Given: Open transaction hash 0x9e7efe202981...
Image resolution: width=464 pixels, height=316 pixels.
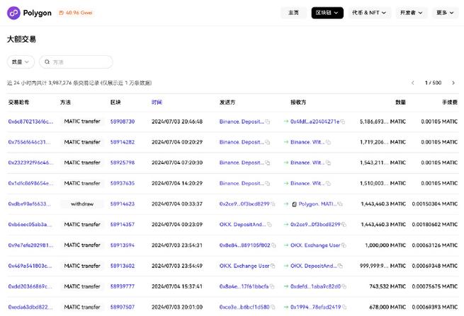Looking at the screenshot, I should tap(31, 245).
